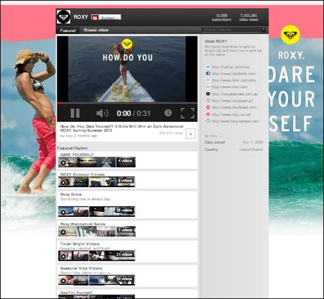Click the Subscribe button
The image size is (324, 299).
[106, 17]
